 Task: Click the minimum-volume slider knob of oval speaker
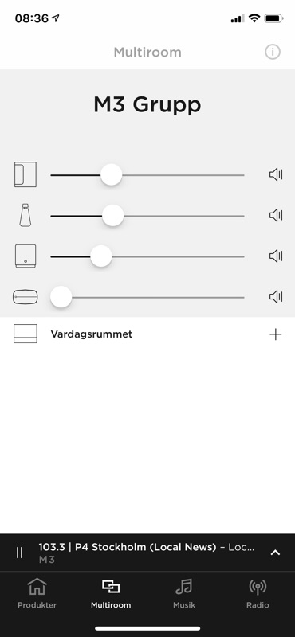point(61,297)
